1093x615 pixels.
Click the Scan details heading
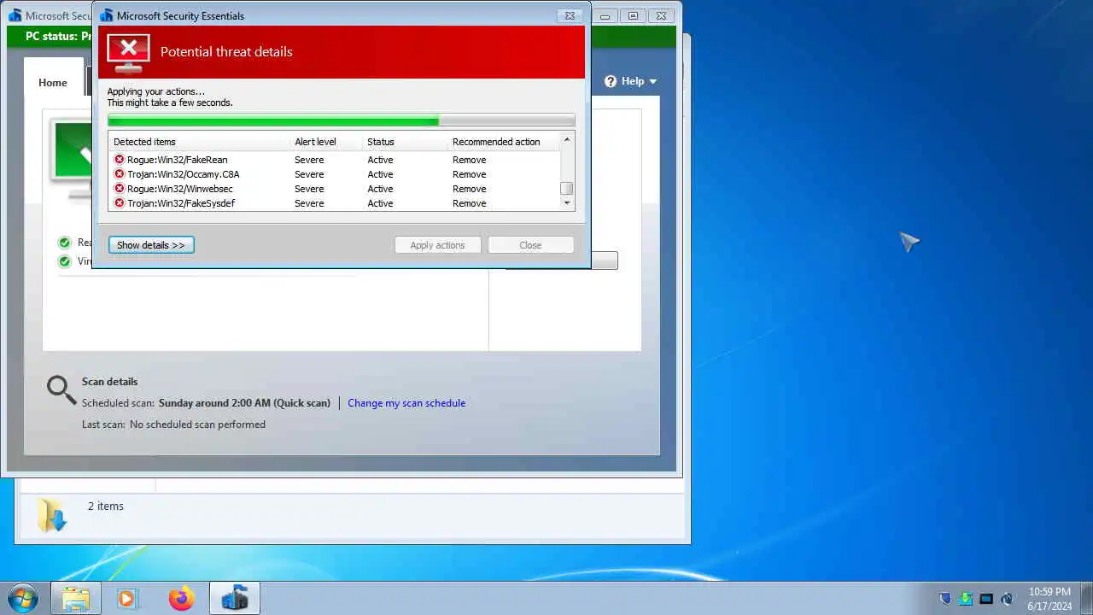click(x=109, y=382)
